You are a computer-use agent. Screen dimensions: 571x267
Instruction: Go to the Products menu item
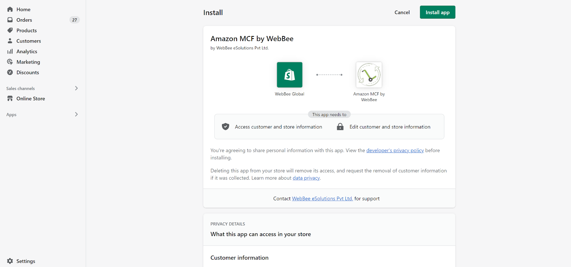(26, 30)
